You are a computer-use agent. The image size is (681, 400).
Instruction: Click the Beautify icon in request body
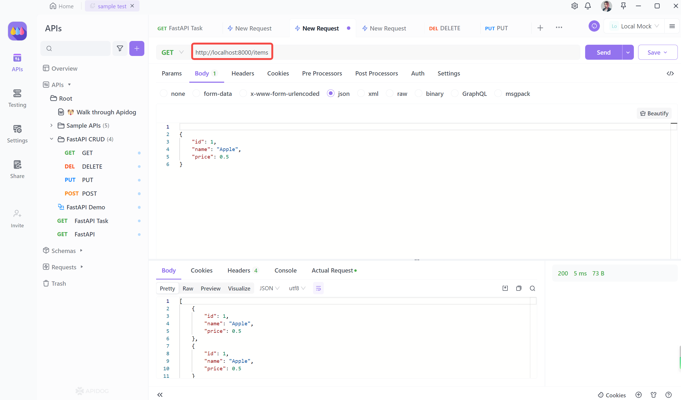click(x=655, y=113)
